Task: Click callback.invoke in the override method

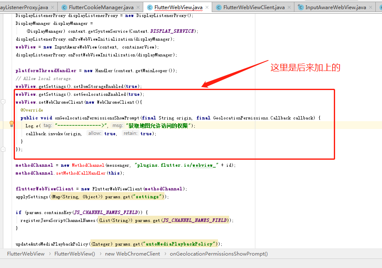Action: [44, 134]
